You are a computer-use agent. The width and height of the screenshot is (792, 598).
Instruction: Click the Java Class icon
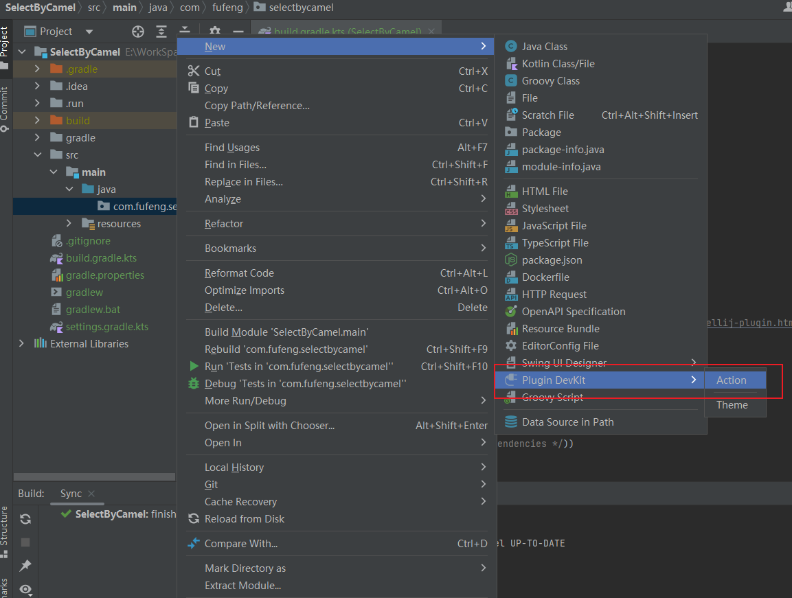coord(511,47)
